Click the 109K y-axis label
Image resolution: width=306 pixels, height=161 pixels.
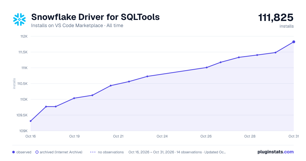23,131
